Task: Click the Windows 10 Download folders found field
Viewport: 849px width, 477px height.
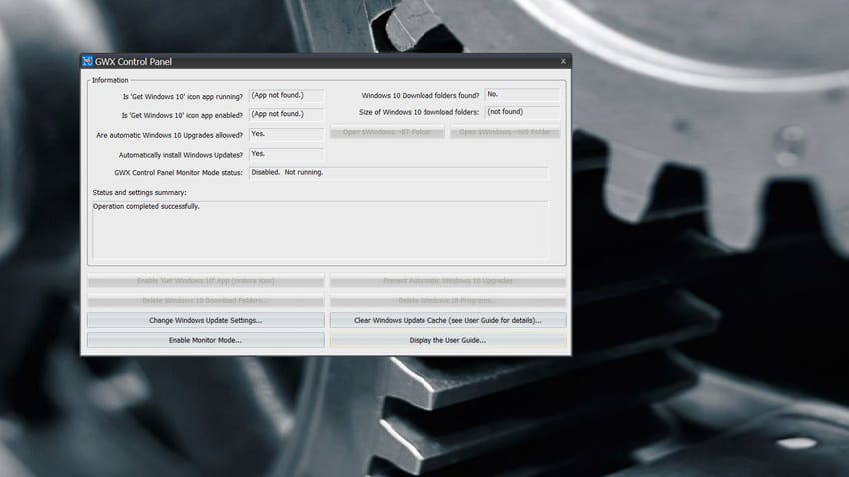Action: pos(522,95)
